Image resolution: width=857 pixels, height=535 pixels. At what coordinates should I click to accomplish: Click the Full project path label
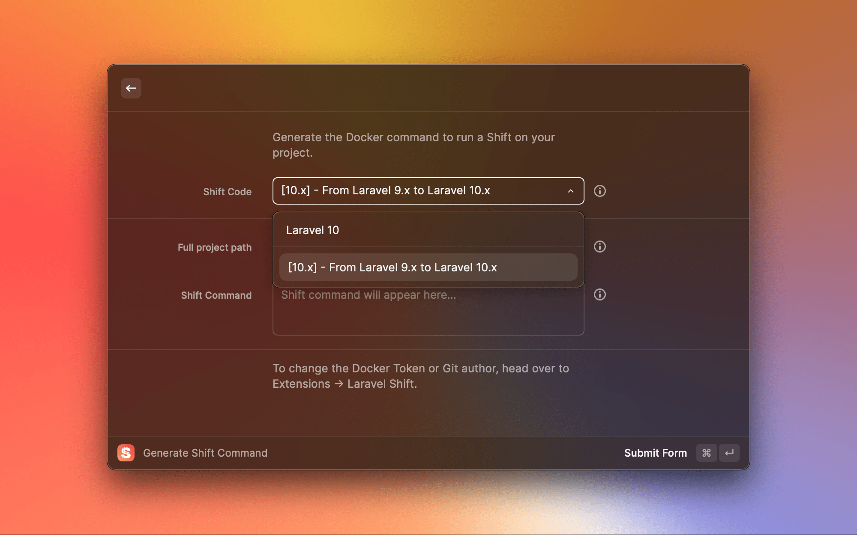[214, 247]
